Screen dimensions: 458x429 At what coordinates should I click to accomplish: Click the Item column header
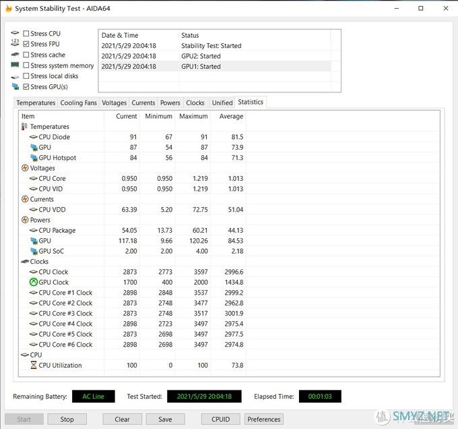pyautogui.click(x=61, y=117)
